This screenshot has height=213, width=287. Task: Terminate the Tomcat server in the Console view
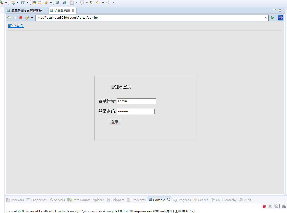[x=264, y=206]
